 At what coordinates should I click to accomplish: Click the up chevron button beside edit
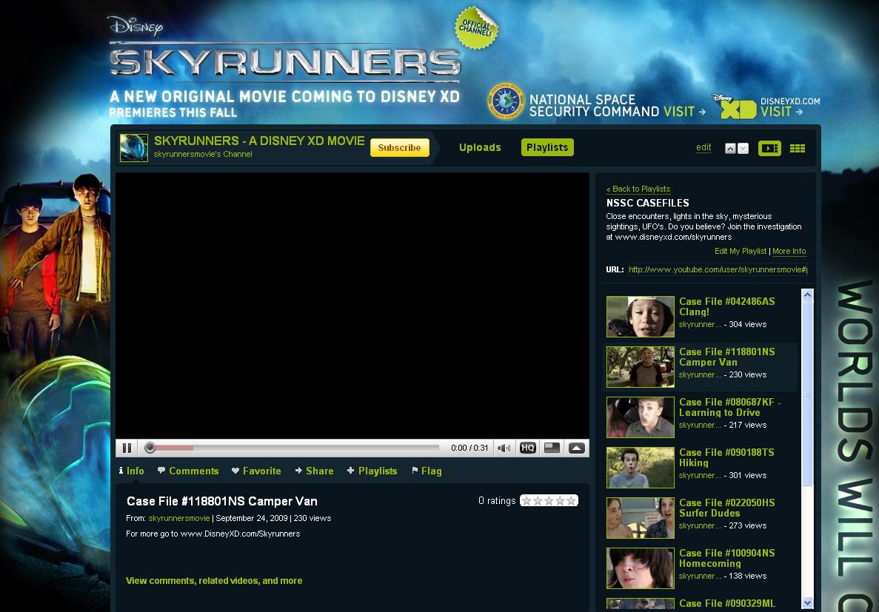[730, 149]
